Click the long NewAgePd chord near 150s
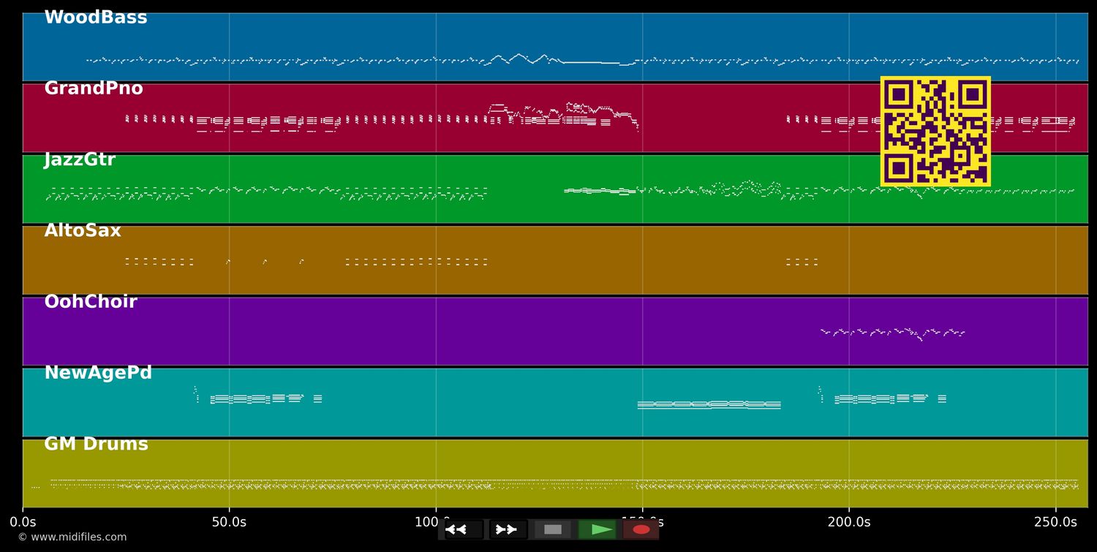The width and height of the screenshot is (1097, 552). pyautogui.click(x=709, y=404)
